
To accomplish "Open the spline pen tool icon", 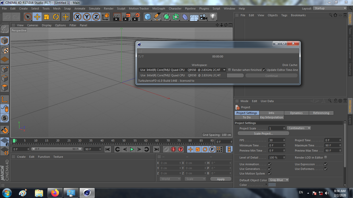I will [x=157, y=17].
